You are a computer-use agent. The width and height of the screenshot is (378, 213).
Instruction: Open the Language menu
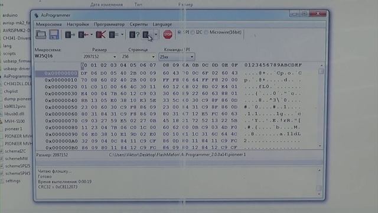(x=162, y=24)
